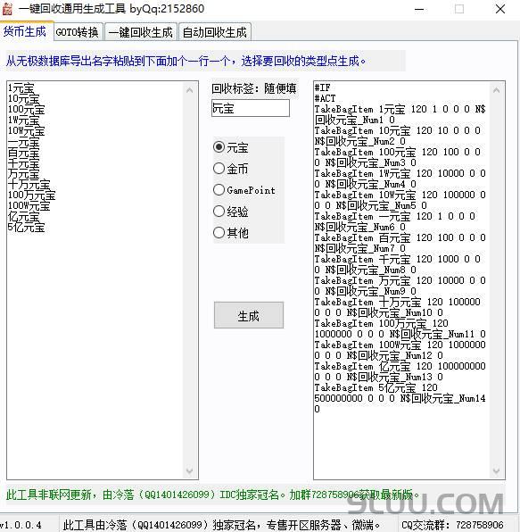The image size is (520, 532).
Task: Click the 冷落 sponsor message in status bar
Action: click(x=222, y=525)
